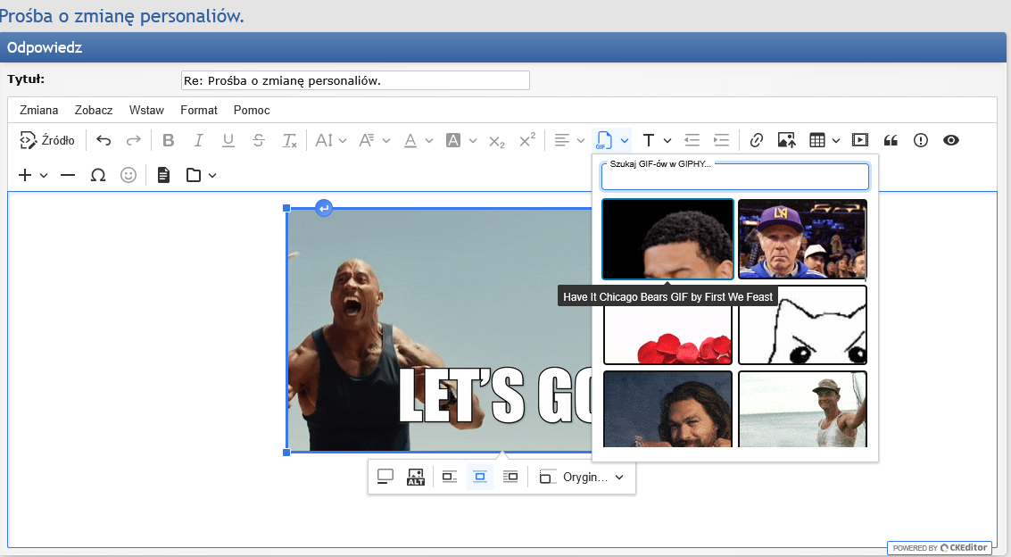This screenshot has width=1011, height=557.
Task: Select centered image alignment
Action: [480, 477]
